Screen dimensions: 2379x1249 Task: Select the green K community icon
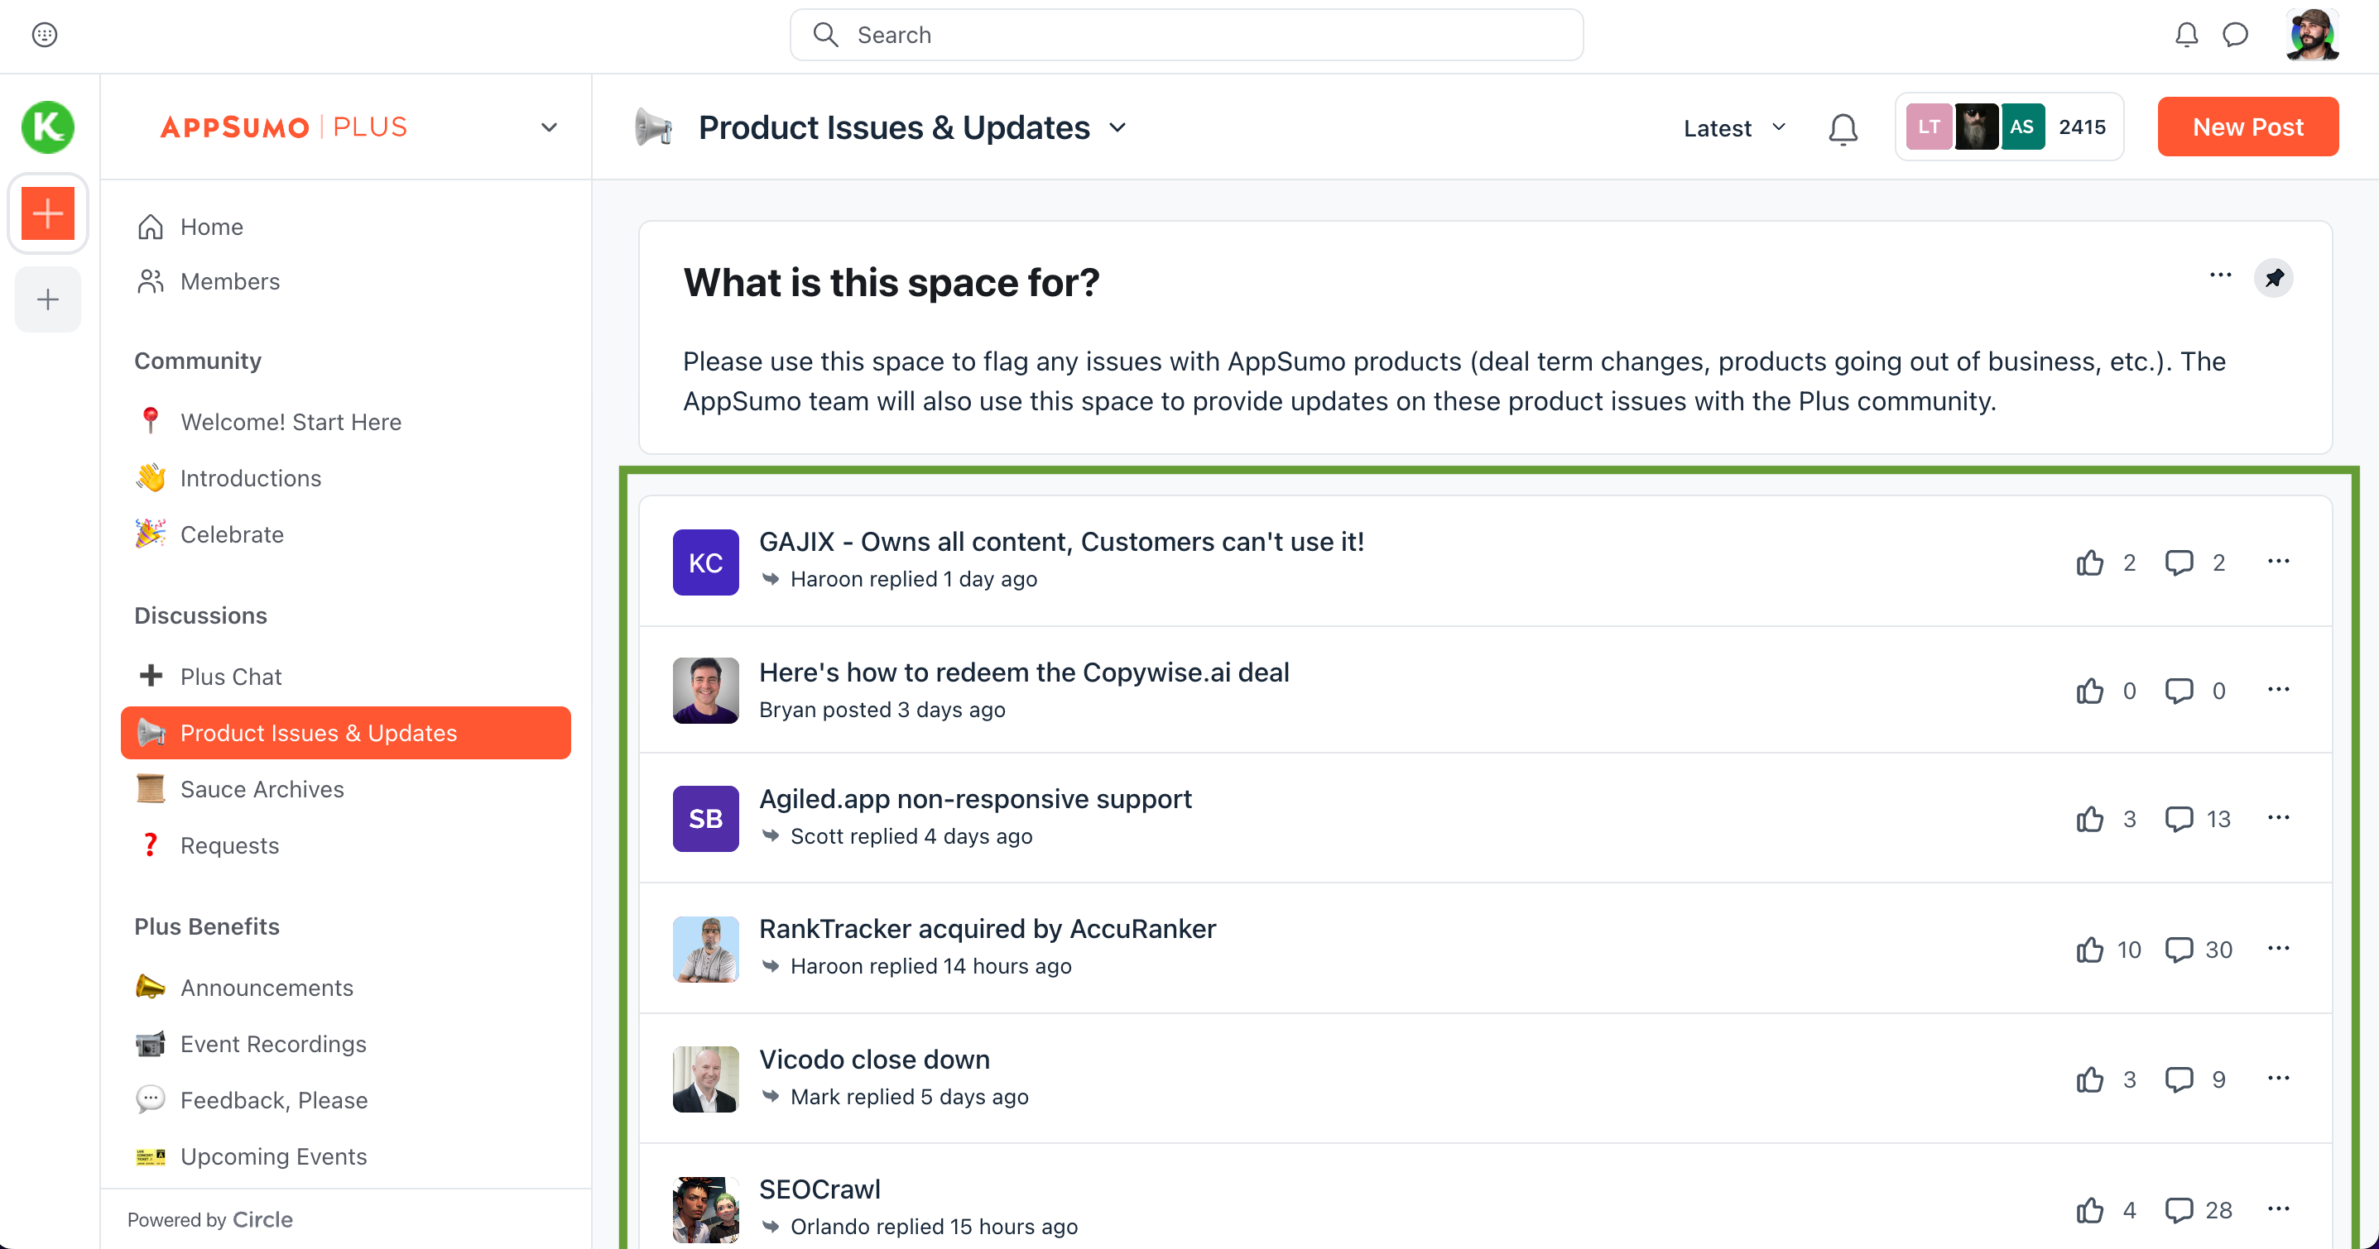click(x=48, y=127)
